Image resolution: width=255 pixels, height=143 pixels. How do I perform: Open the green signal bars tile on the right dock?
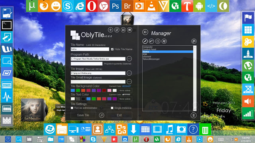[x=248, y=113]
